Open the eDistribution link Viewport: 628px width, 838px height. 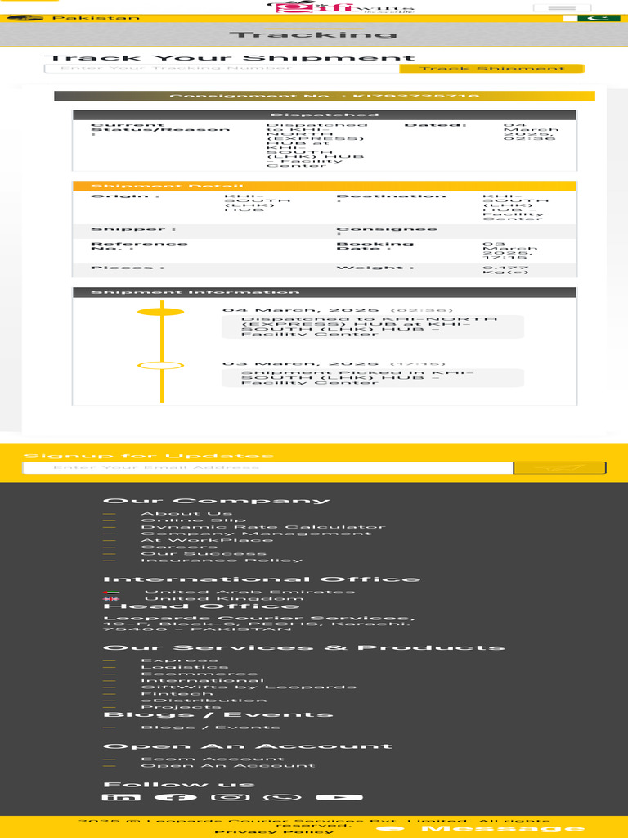[204, 701]
